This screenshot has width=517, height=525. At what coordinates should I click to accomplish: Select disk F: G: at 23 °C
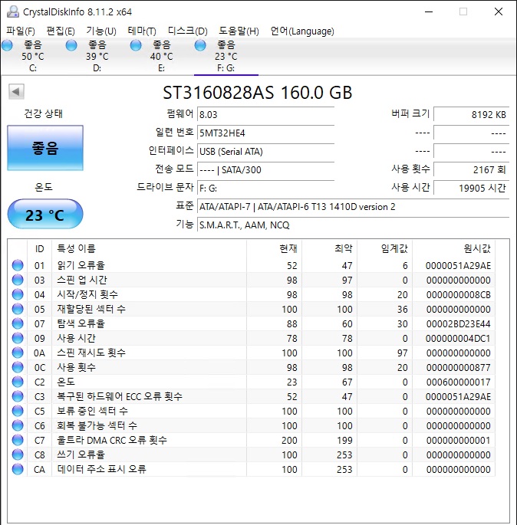pyautogui.click(x=226, y=56)
